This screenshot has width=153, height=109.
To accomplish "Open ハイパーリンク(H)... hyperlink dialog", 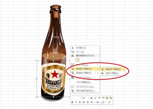I will (x=85, y=78).
